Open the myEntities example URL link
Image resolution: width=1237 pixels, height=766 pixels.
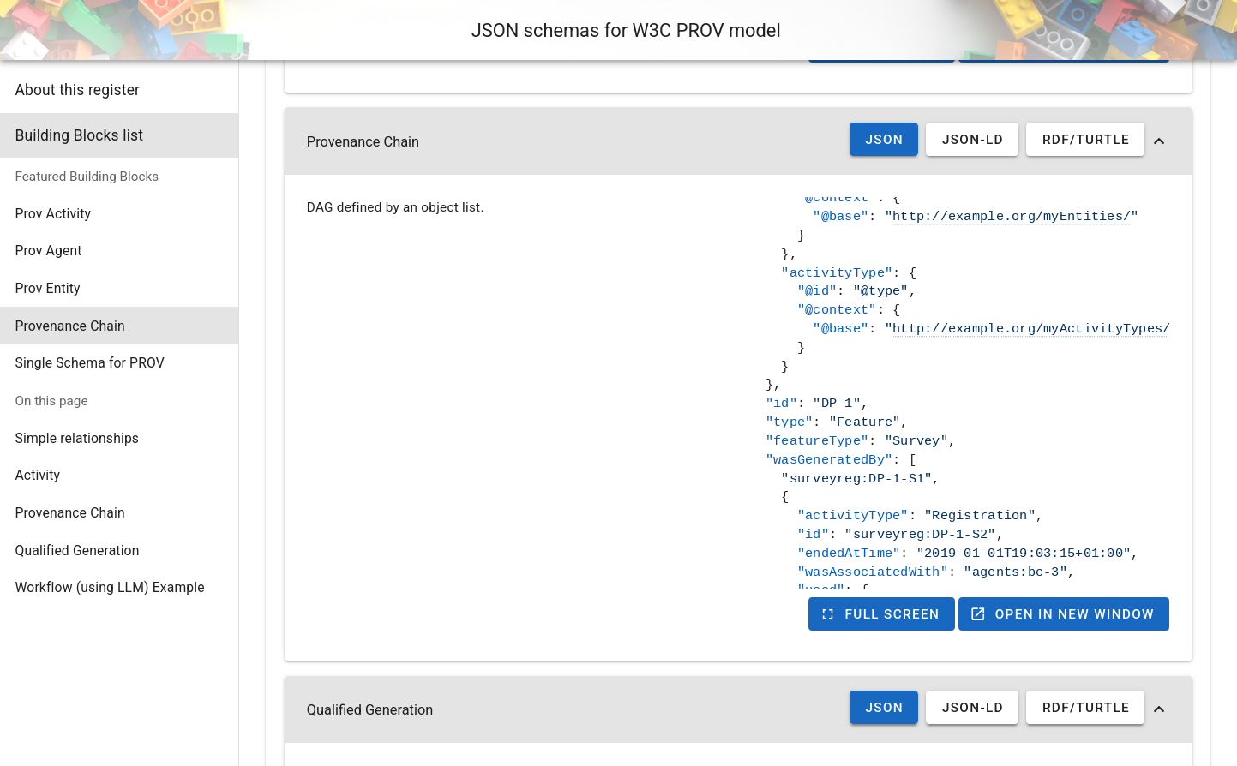tap(1014, 217)
